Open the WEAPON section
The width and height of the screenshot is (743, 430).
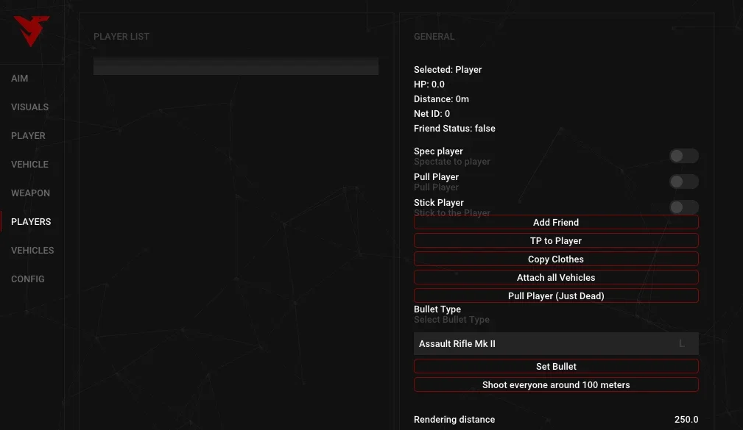pos(30,193)
